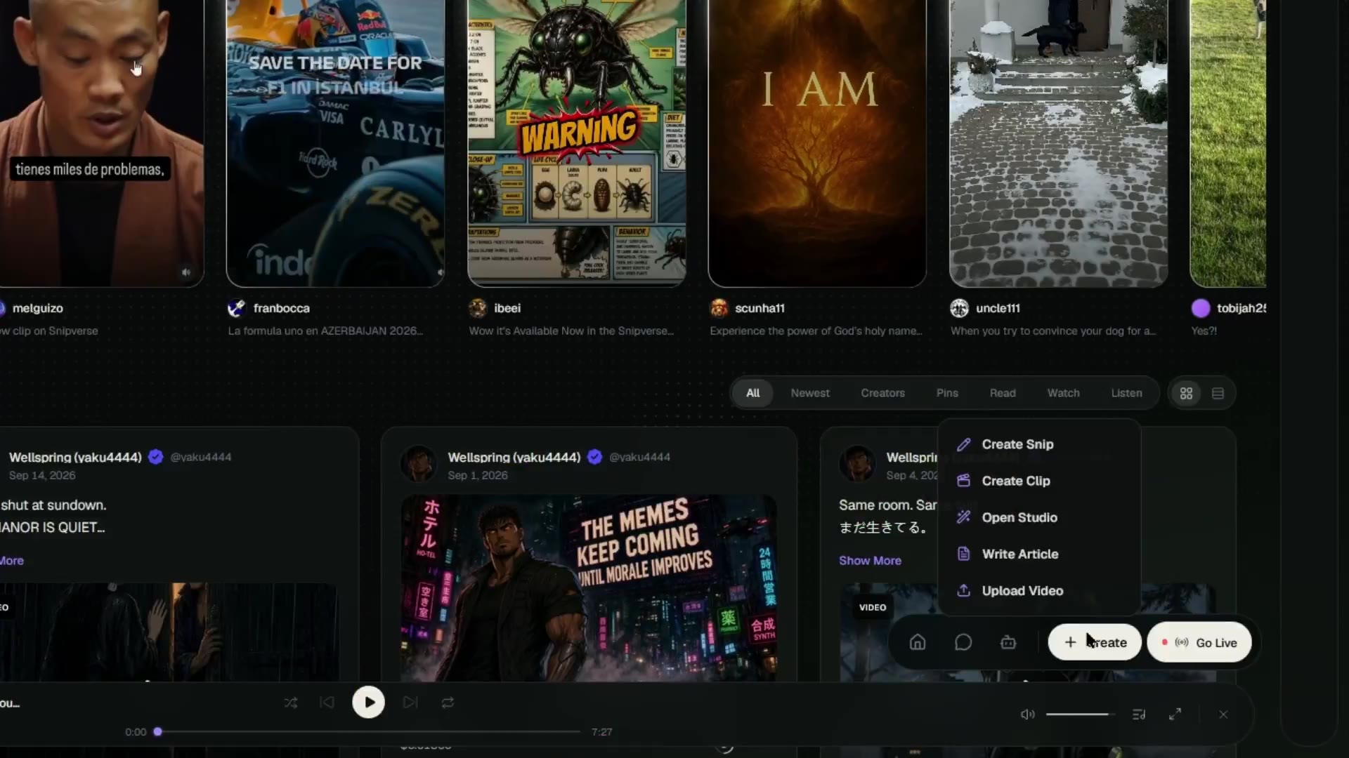Select the Read filter tab
This screenshot has height=758, width=1349.
point(1003,393)
